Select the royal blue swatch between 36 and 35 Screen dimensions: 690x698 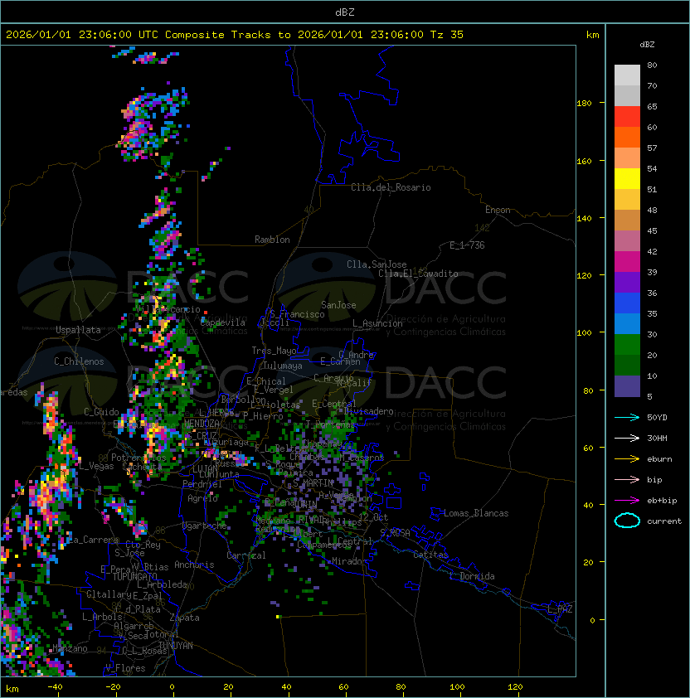click(x=627, y=303)
